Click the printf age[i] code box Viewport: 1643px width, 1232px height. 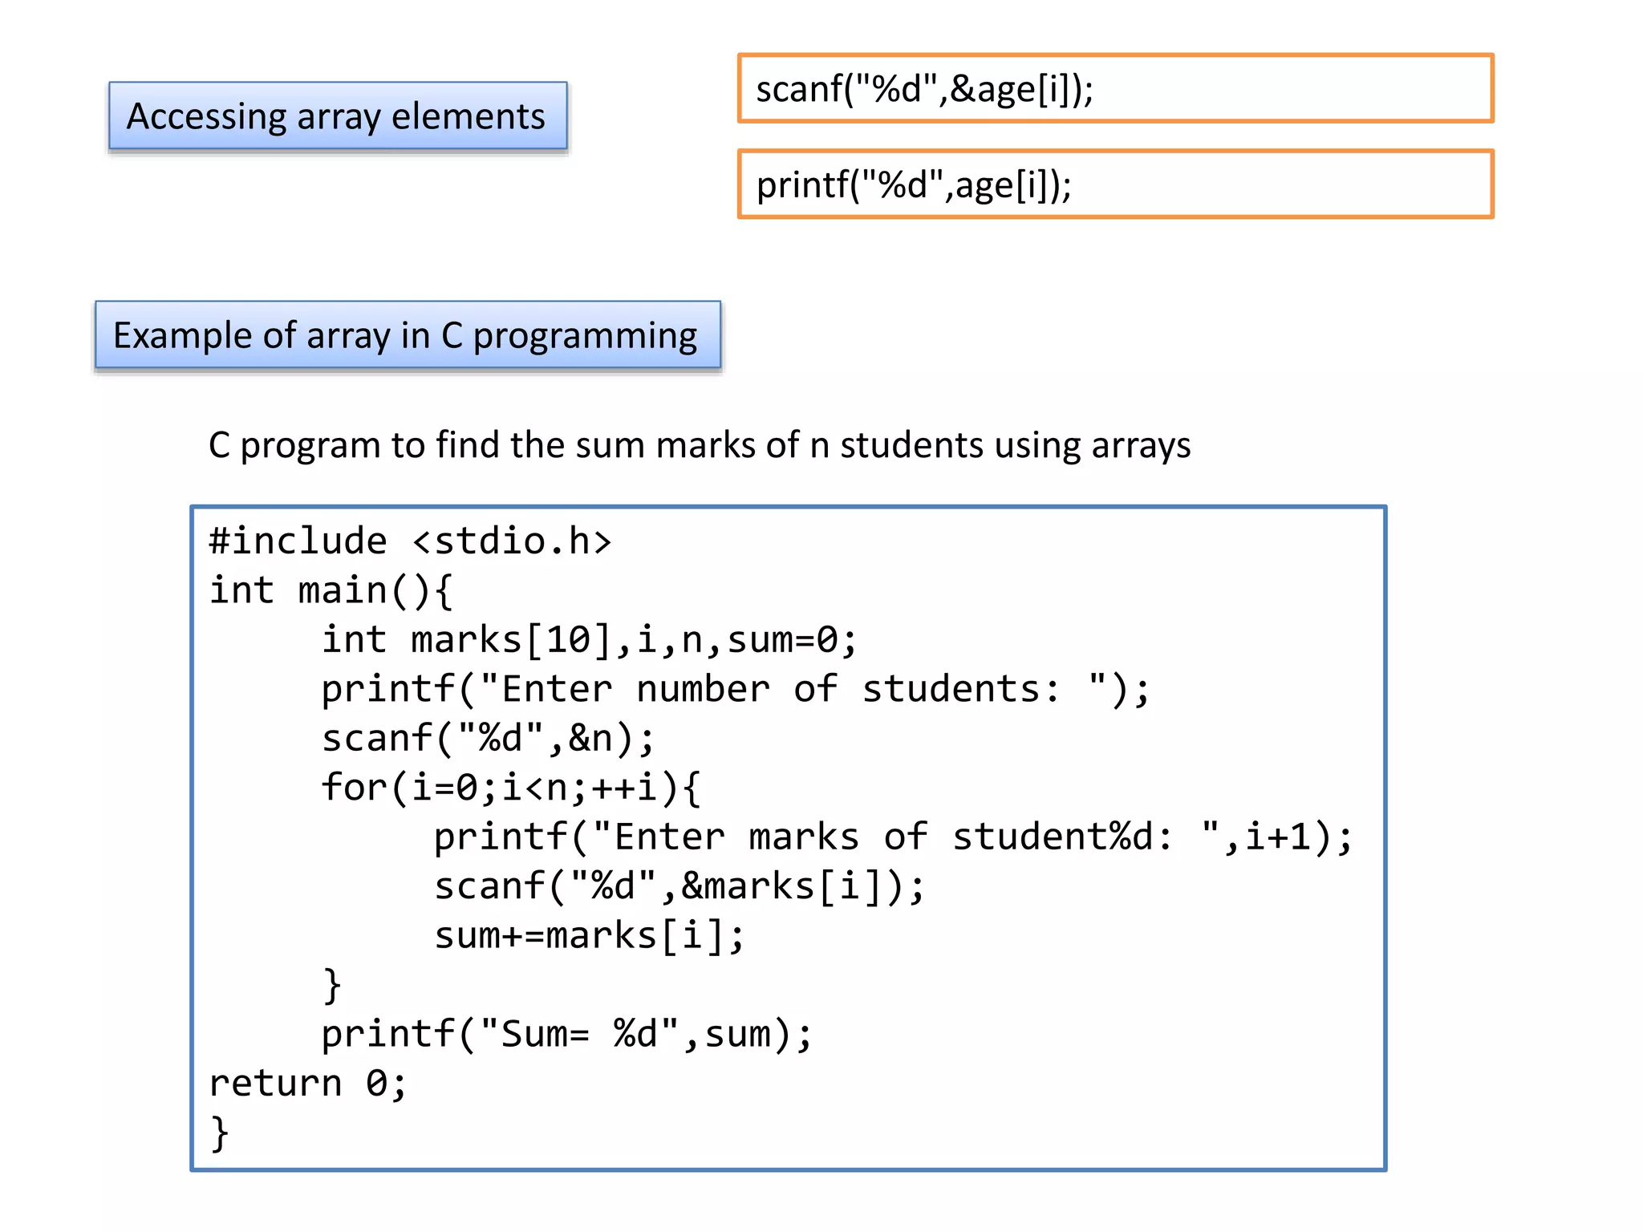tap(1115, 184)
